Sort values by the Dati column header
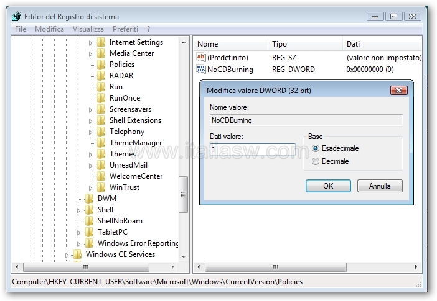437x301 pixels. pyautogui.click(x=382, y=44)
